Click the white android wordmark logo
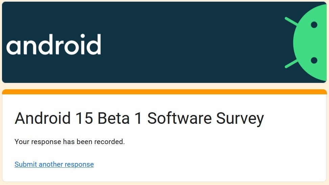 [53, 45]
